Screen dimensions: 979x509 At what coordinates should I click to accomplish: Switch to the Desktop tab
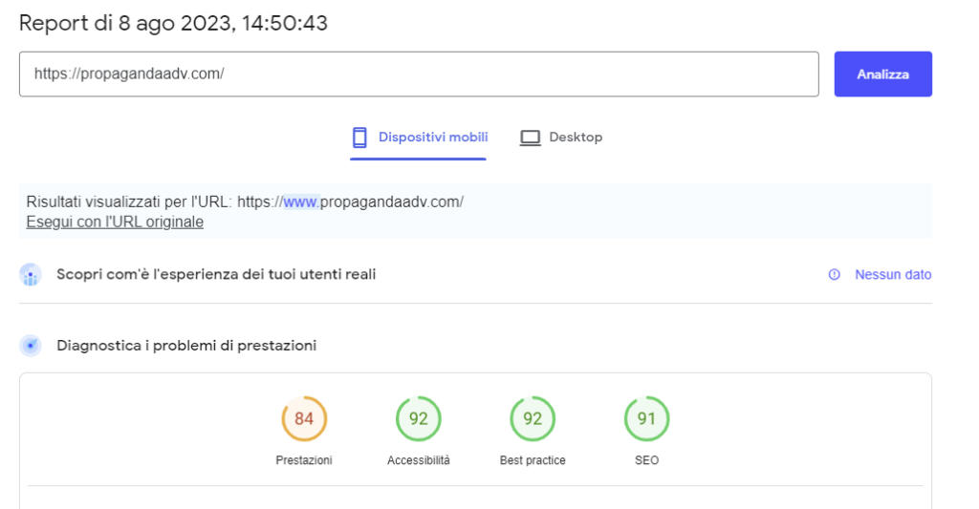[560, 138]
